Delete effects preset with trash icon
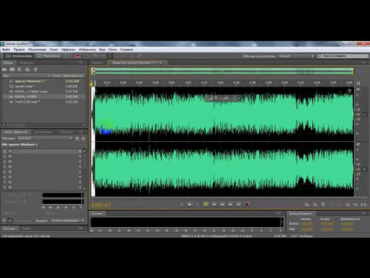 (83, 138)
